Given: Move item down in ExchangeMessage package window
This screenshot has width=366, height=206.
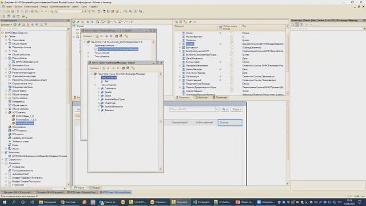Looking at the screenshot, I should 118,68.
